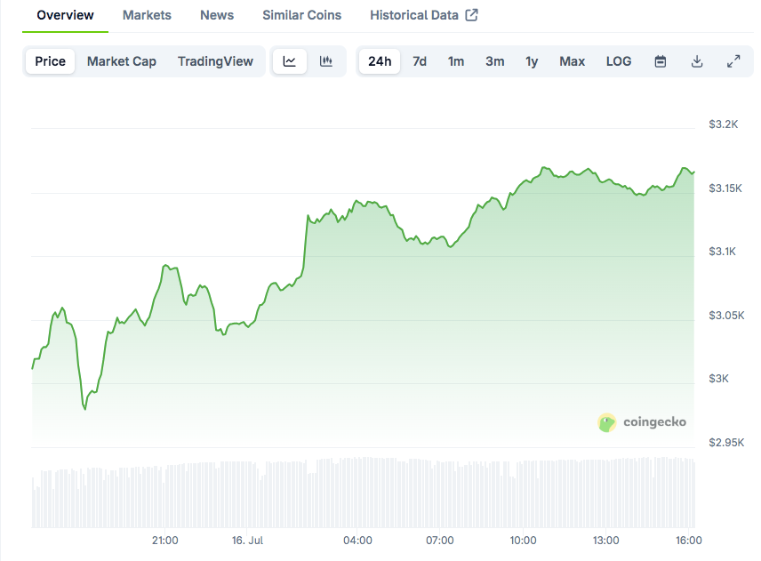The width and height of the screenshot is (761, 561).
Task: Choose the 1y time range option
Action: click(x=532, y=61)
